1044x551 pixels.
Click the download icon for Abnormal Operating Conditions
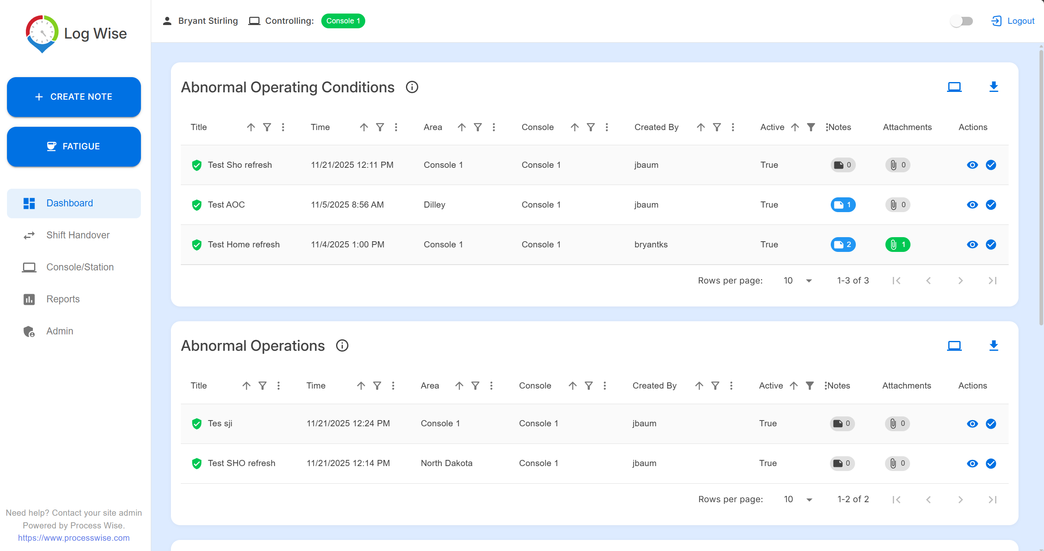994,86
